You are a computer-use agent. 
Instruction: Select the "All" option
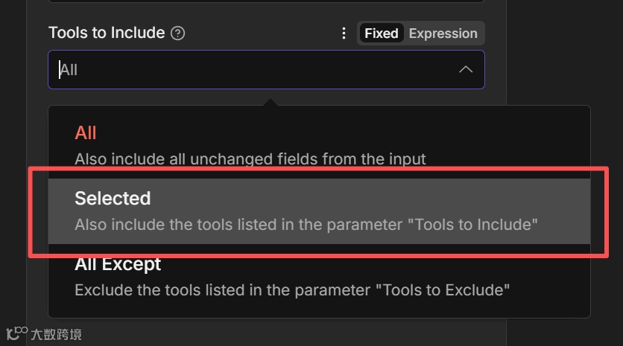click(86, 133)
